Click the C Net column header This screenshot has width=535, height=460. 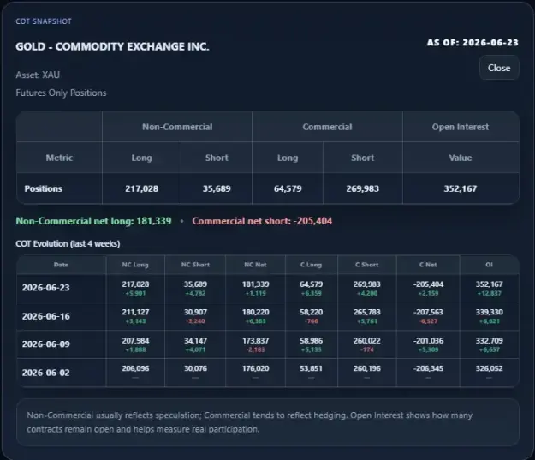pyautogui.click(x=428, y=265)
